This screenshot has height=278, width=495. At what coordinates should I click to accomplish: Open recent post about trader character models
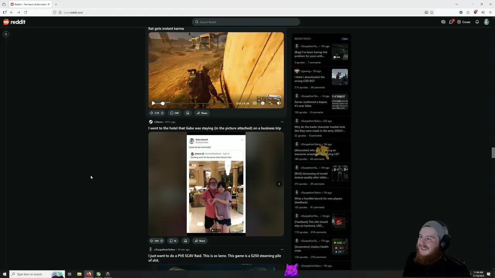(320, 129)
